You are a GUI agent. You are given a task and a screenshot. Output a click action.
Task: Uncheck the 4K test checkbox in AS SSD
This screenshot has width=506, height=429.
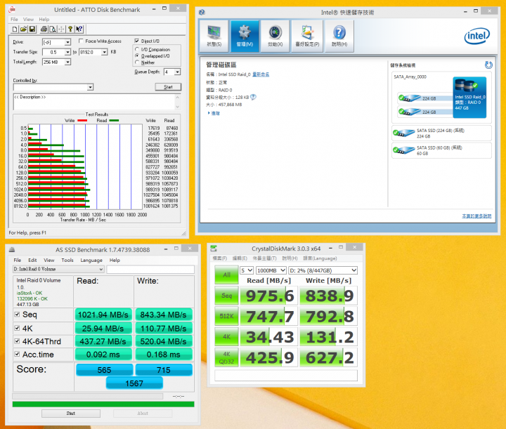tap(17, 328)
